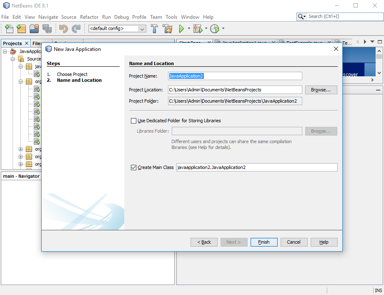Browse for the Project Location
This screenshot has width=384, height=295.
click(x=321, y=90)
